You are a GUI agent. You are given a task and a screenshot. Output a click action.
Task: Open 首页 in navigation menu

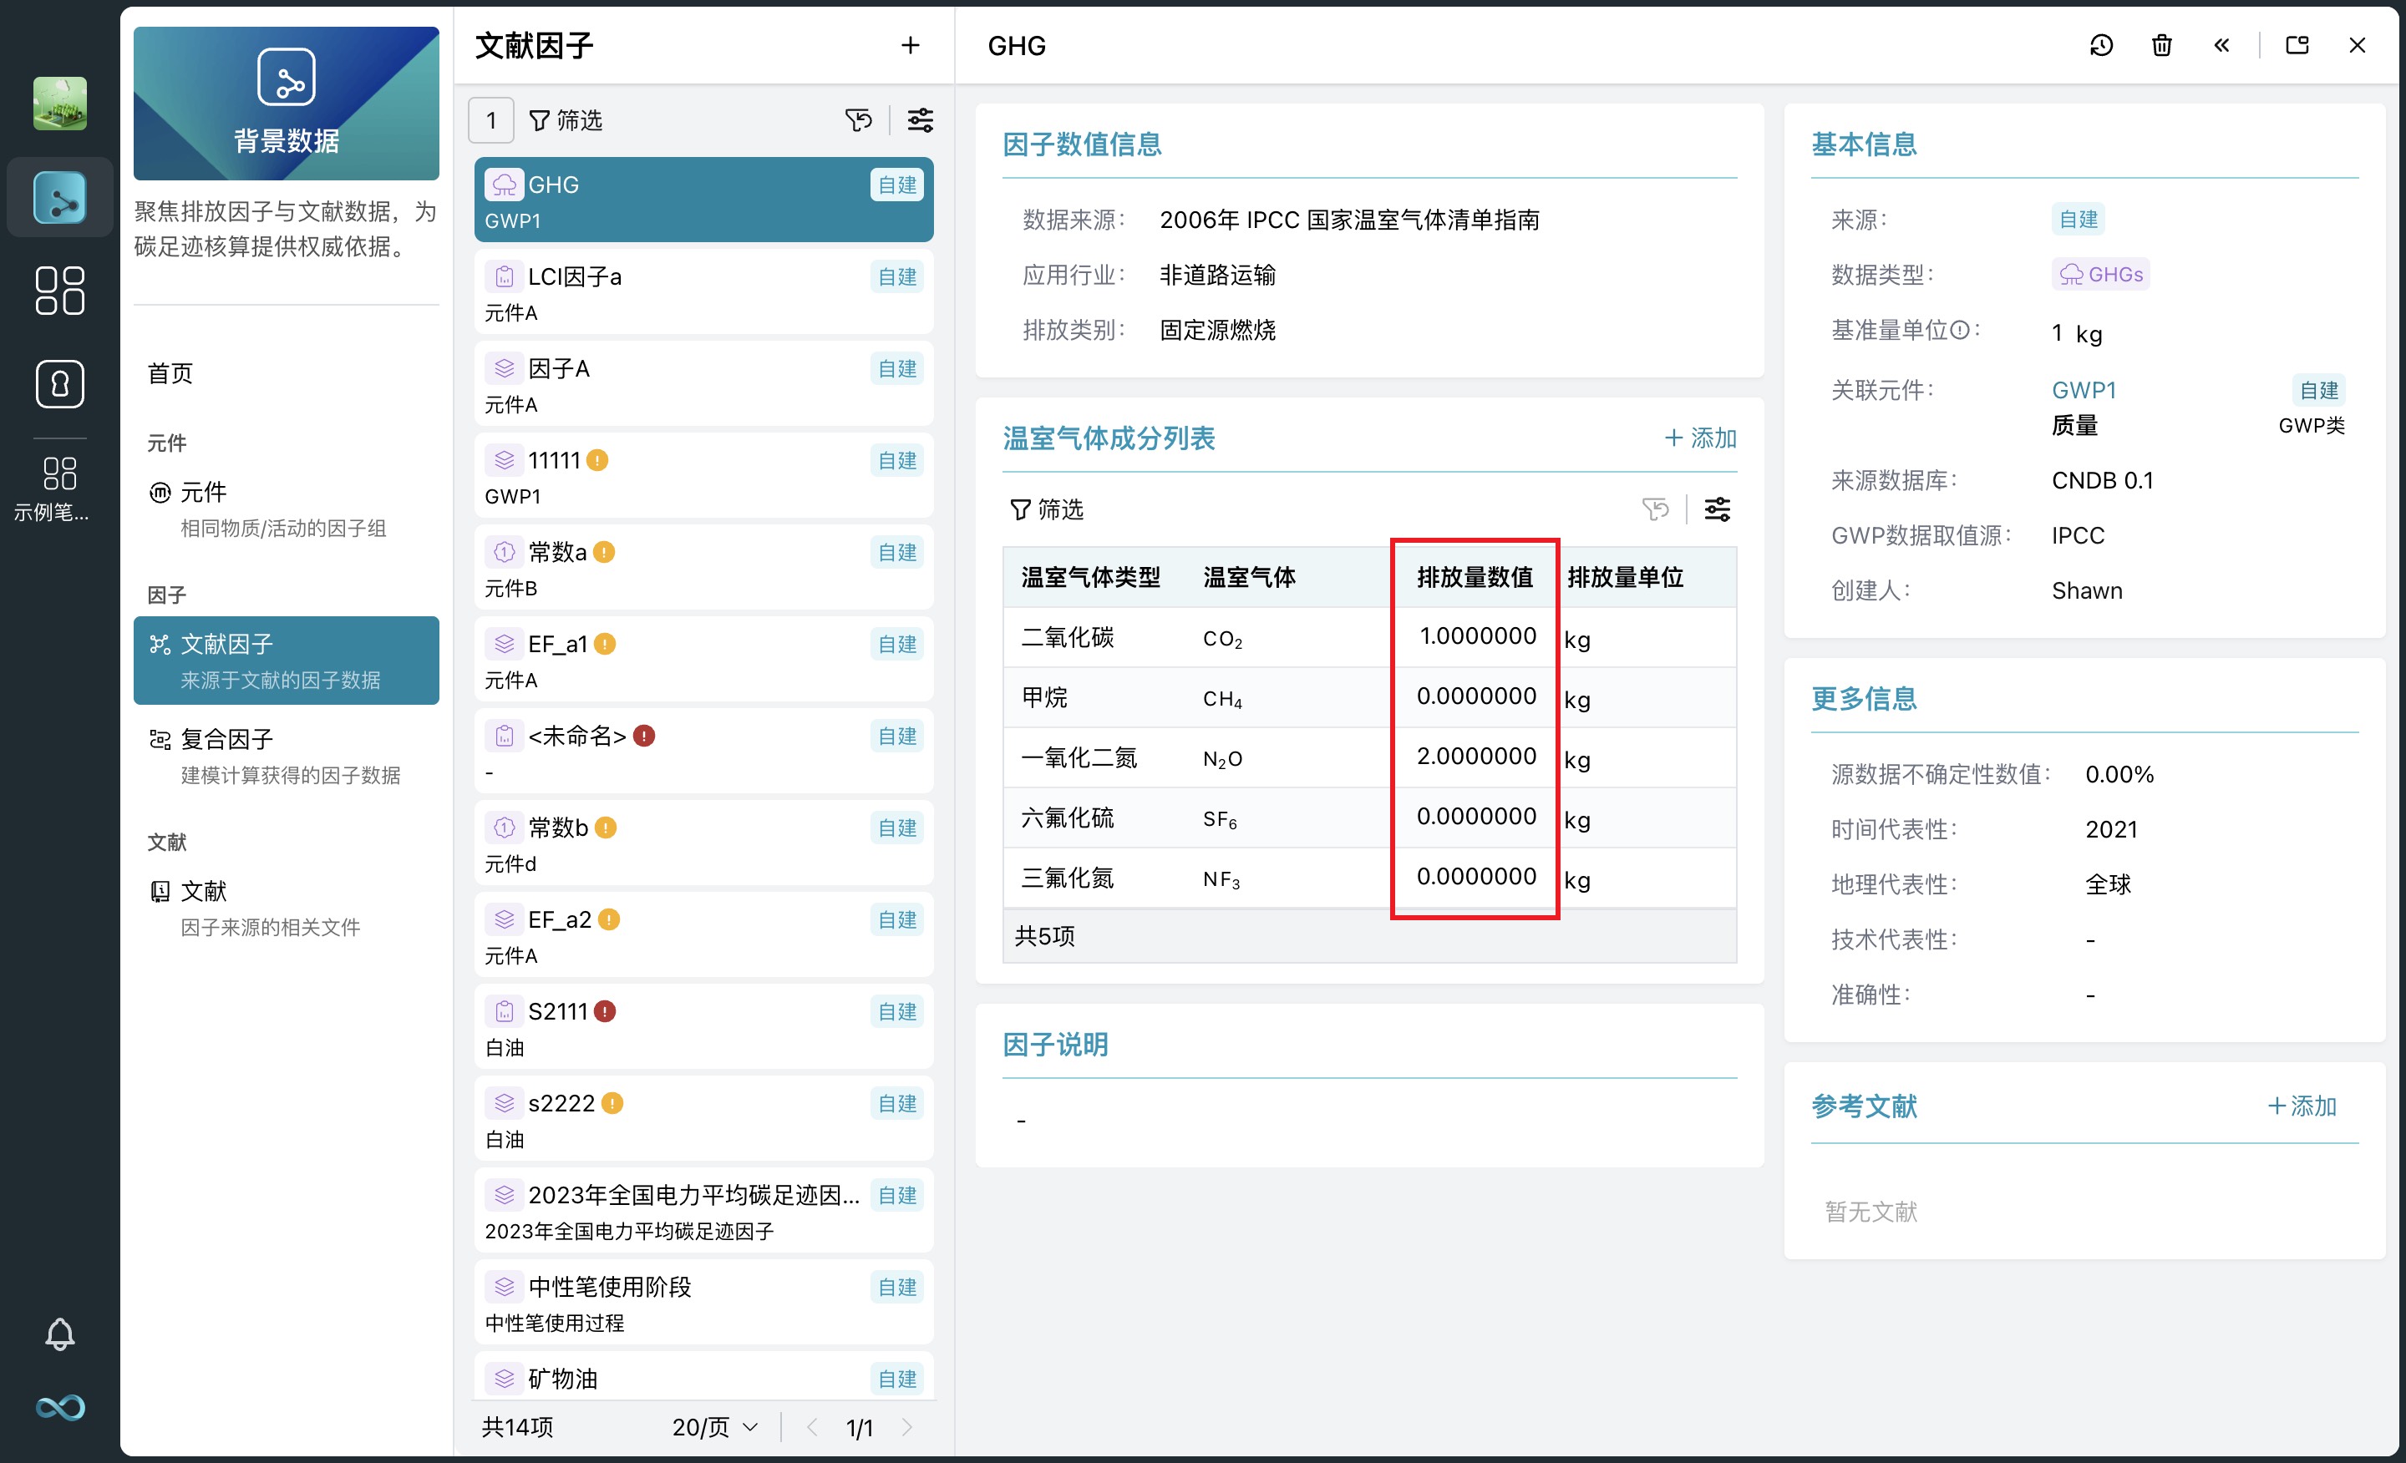tap(170, 372)
